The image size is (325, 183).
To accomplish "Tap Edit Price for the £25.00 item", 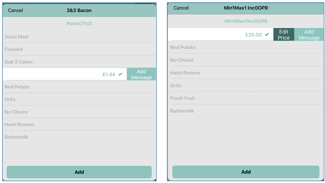I will click(x=283, y=35).
